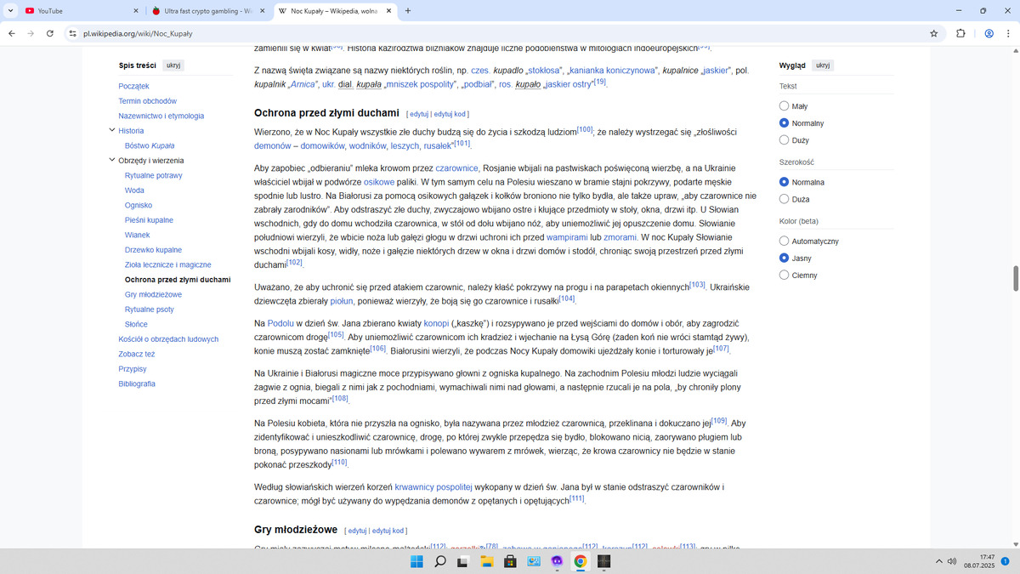Open File Explorer from the taskbar
This screenshot has width=1020, height=574.
pos(487,561)
